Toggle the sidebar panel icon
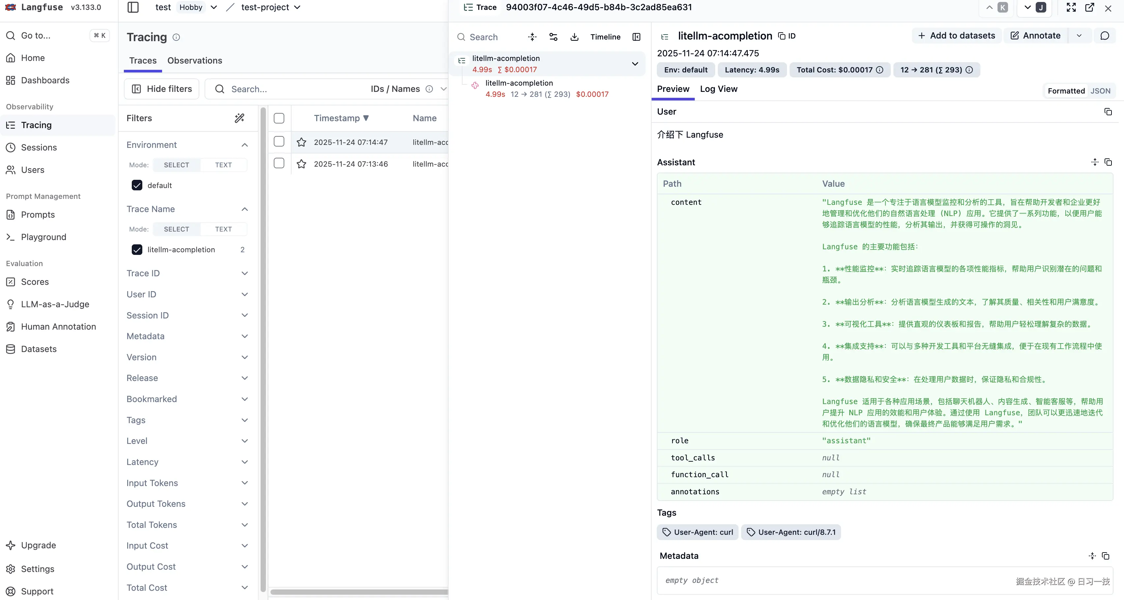The width and height of the screenshot is (1124, 600). click(x=133, y=8)
